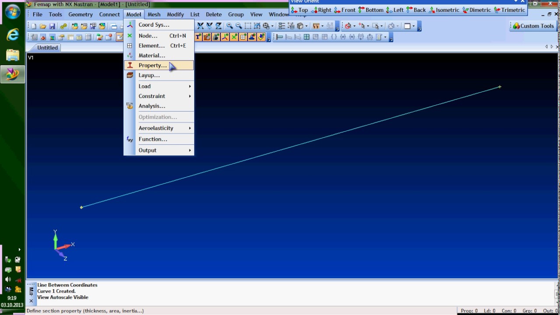The height and width of the screenshot is (315, 560).
Task: Expand the Load submenu
Action: tap(159, 86)
